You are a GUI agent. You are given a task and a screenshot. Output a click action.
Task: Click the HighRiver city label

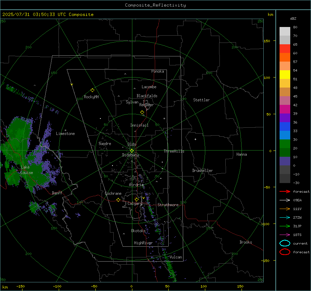143,243
